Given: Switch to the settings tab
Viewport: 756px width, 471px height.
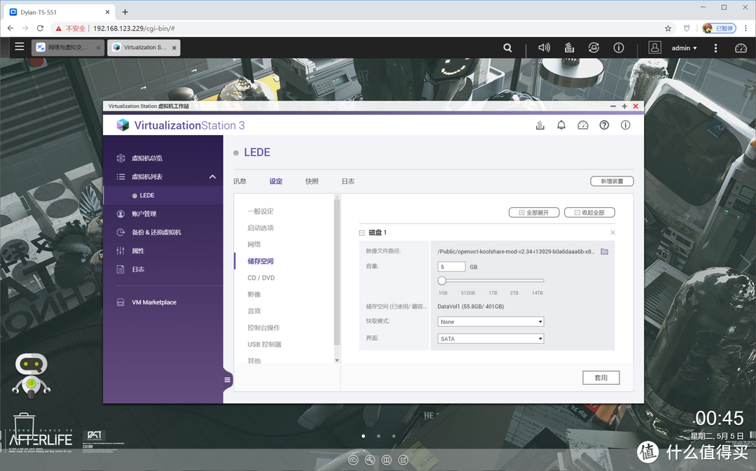Looking at the screenshot, I should (x=276, y=181).
